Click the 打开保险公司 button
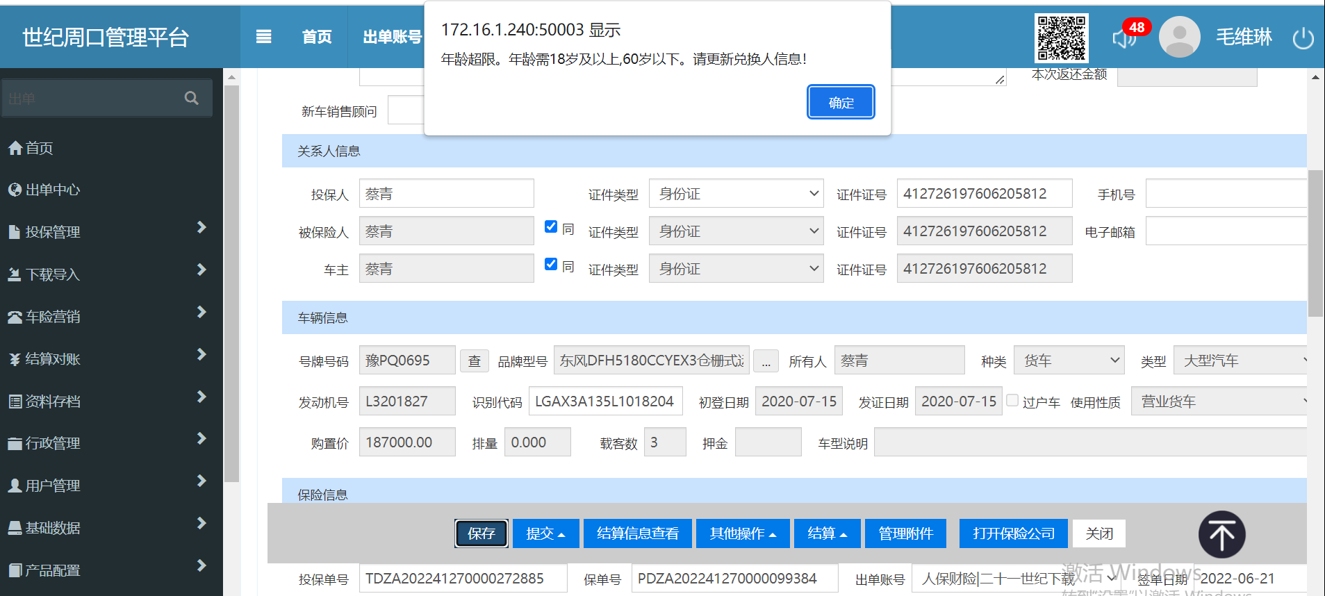This screenshot has height=596, width=1325. coord(1014,533)
